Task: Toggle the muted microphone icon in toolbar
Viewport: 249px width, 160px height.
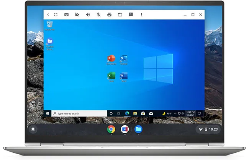Action: [x=98, y=15]
